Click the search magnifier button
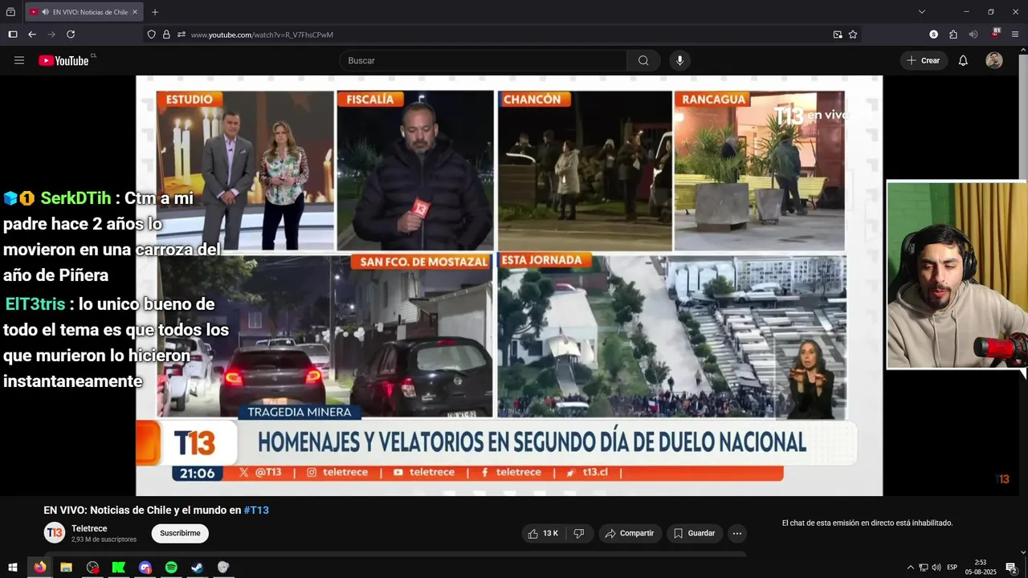Viewport: 1028px width, 578px height. click(x=643, y=60)
